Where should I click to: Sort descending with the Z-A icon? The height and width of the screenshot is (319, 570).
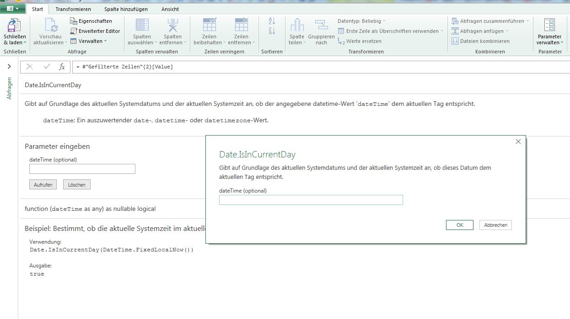(x=272, y=31)
